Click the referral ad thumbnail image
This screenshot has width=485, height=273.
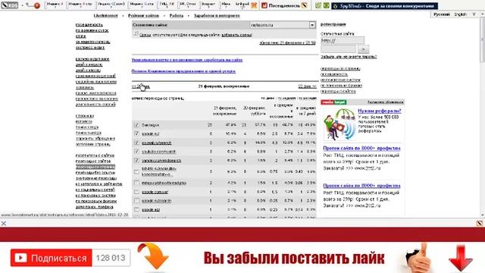click(339, 124)
